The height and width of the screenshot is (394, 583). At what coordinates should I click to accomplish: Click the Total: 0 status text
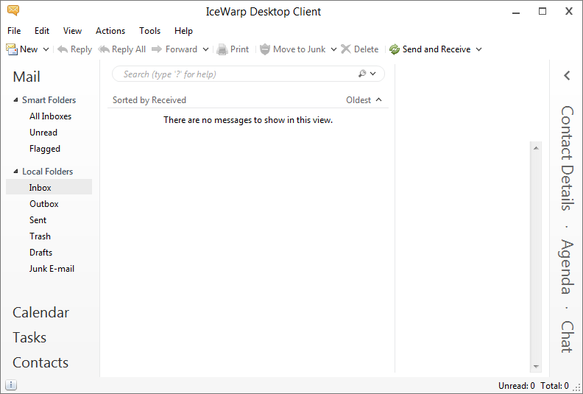coord(554,386)
